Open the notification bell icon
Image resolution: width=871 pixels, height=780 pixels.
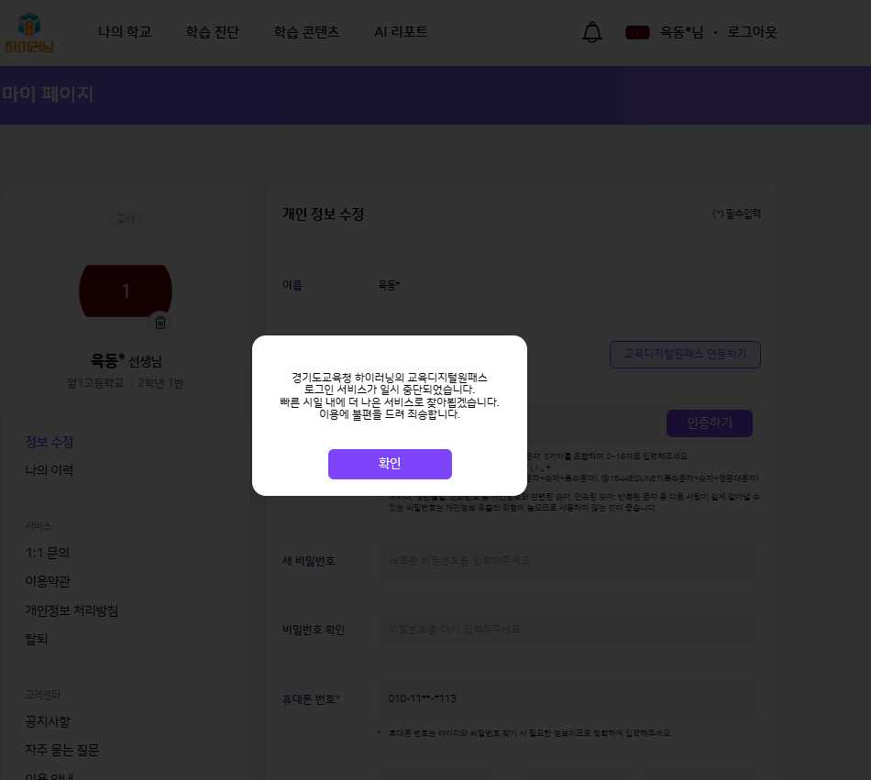[592, 32]
